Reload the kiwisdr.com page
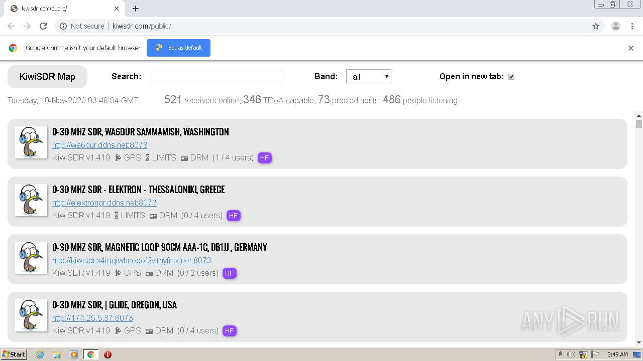 pos(43,26)
